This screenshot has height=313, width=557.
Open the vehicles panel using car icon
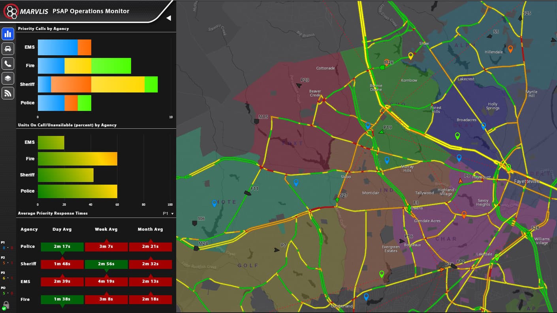click(x=8, y=49)
